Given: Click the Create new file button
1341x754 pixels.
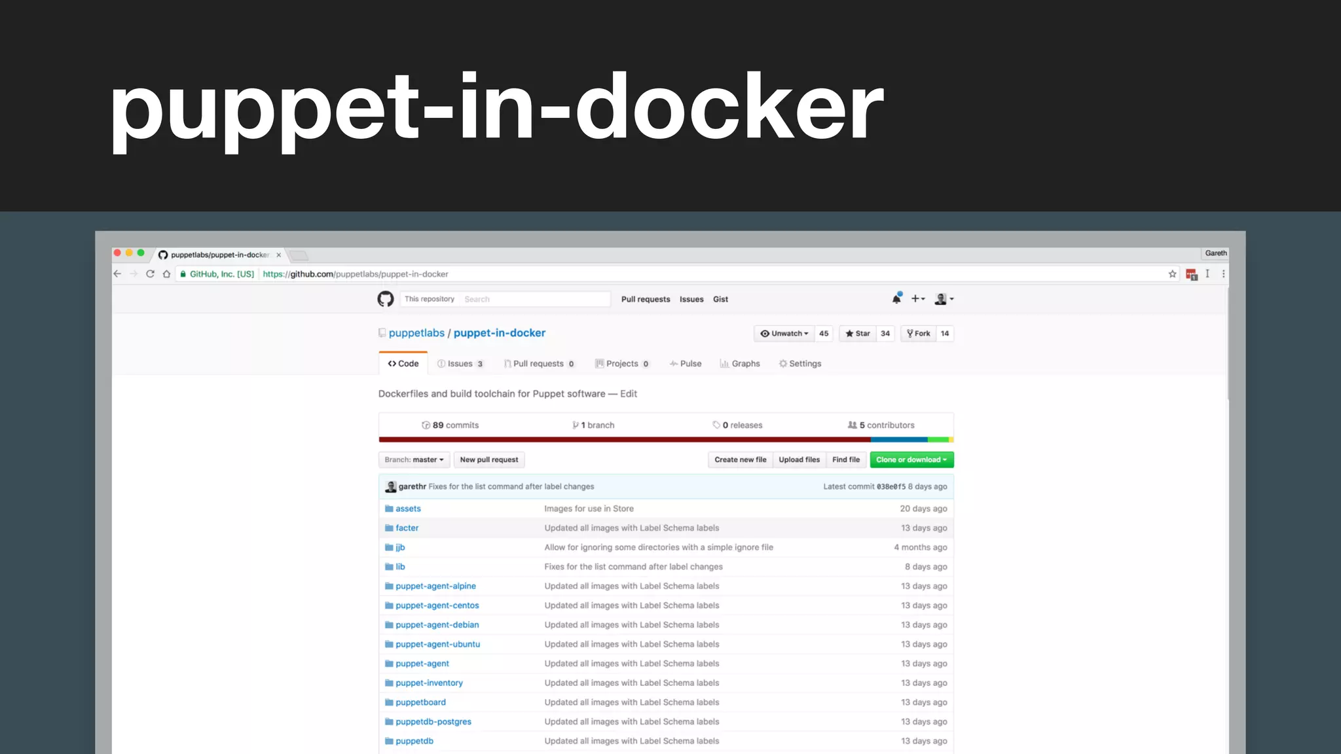Looking at the screenshot, I should (741, 460).
